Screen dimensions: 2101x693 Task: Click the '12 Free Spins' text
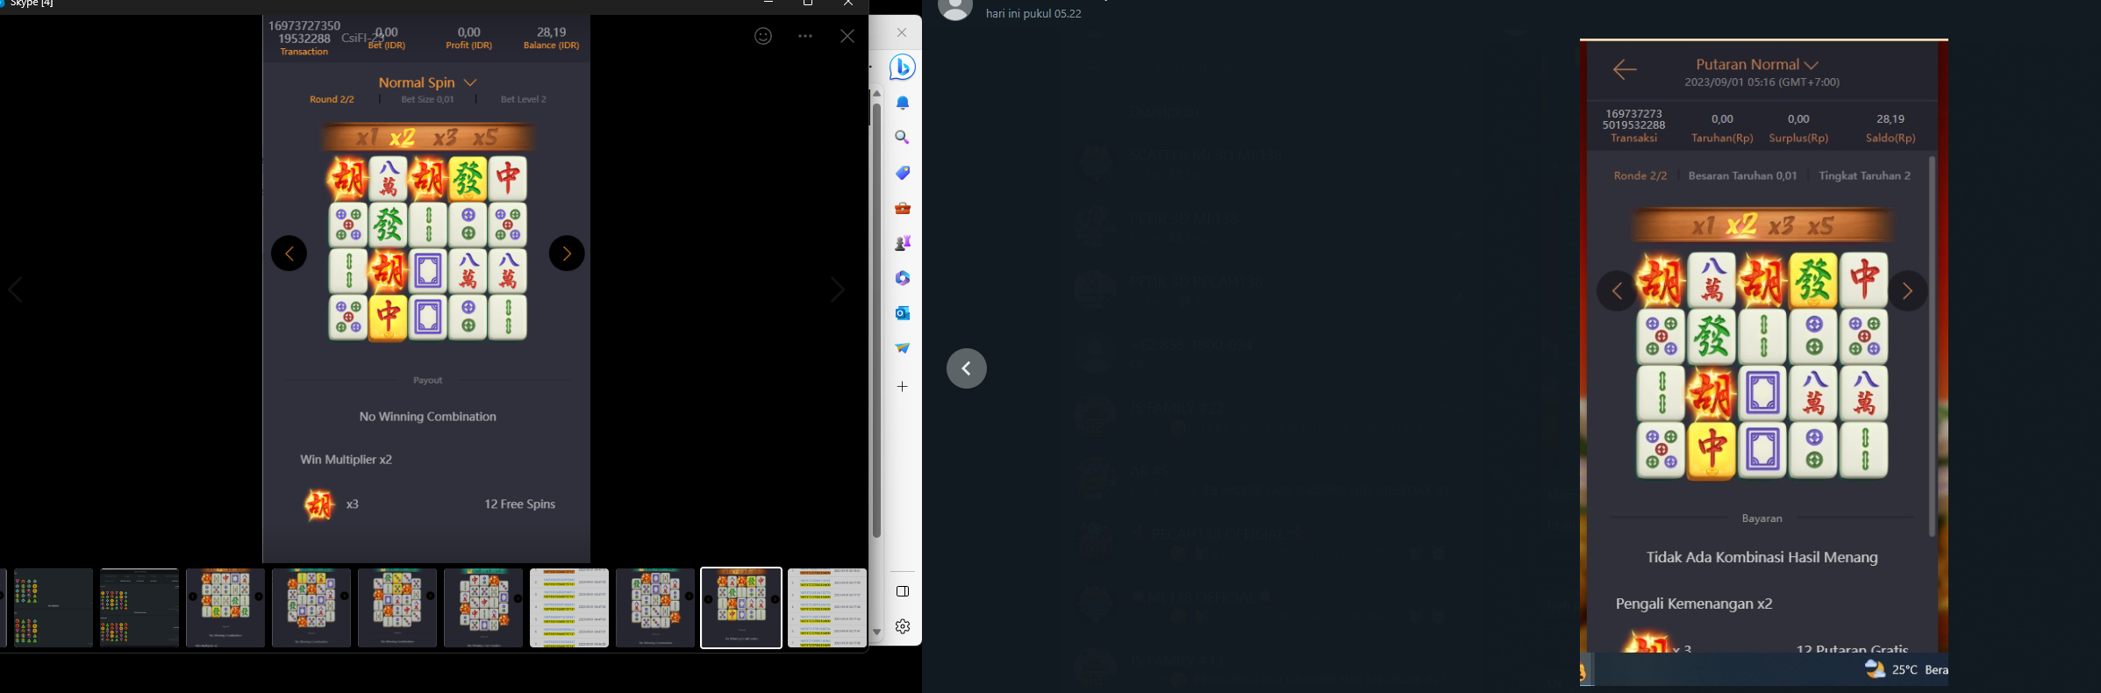[519, 504]
